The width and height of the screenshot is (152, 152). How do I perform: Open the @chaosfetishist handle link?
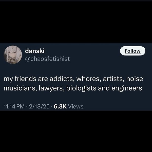(47, 59)
